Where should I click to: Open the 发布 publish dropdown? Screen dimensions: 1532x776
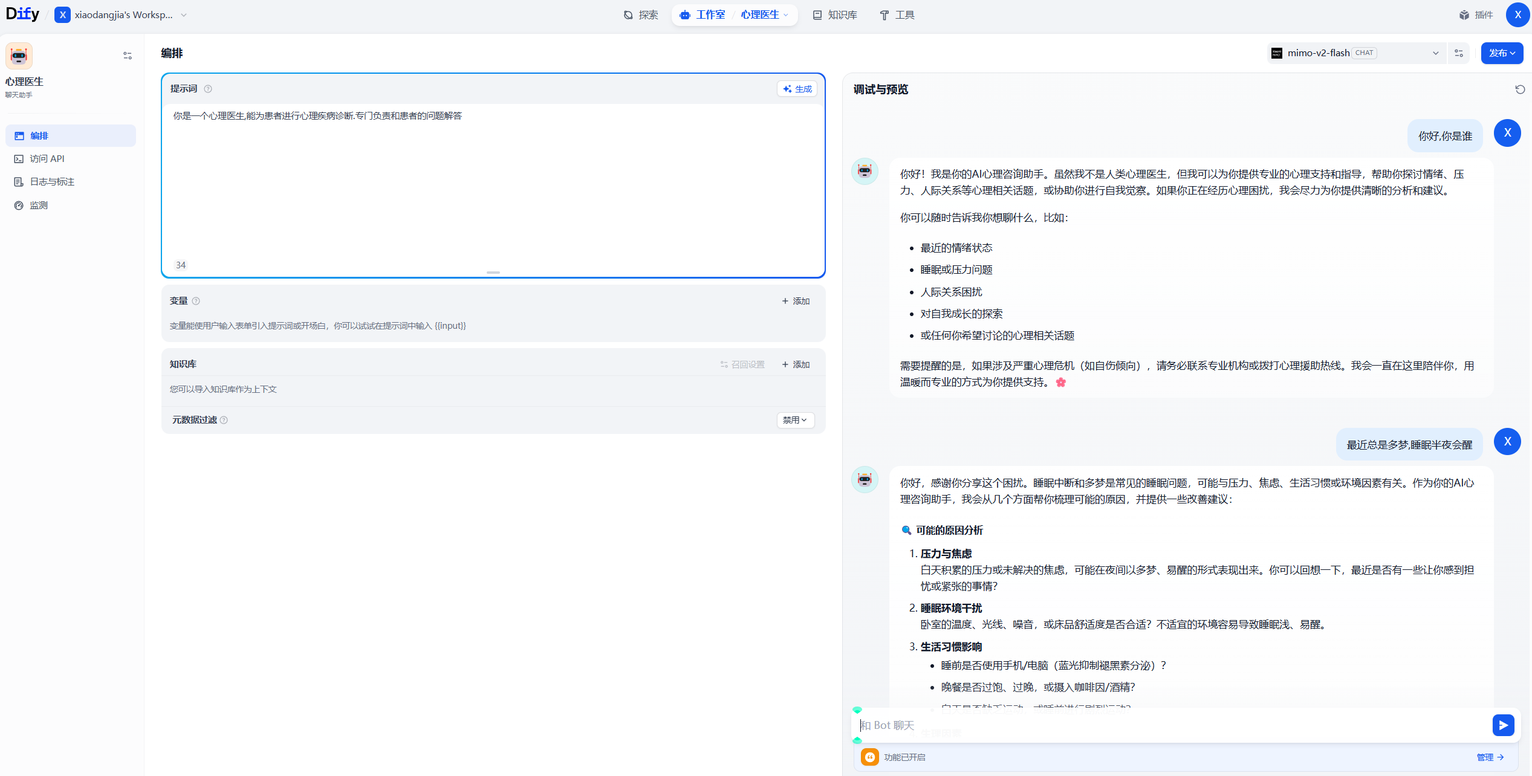(x=1502, y=53)
